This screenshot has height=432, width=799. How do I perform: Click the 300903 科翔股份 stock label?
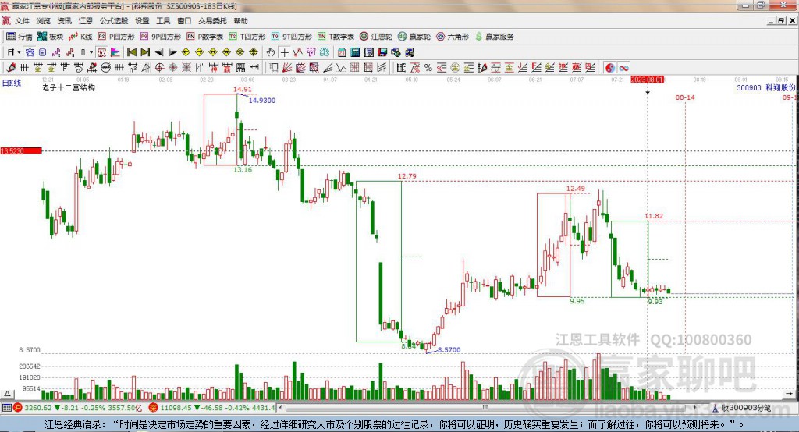pyautogui.click(x=766, y=87)
